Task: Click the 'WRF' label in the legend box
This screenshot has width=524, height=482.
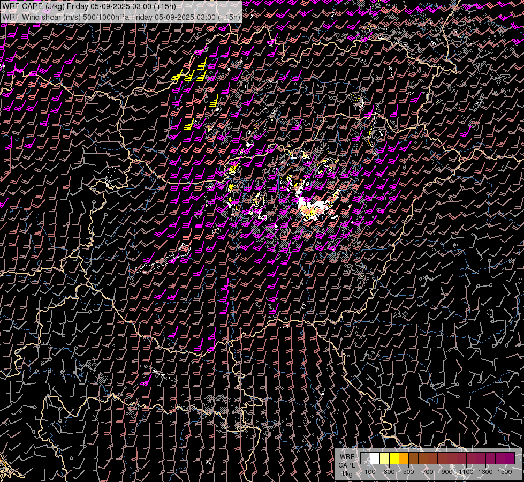Action: 347,457
